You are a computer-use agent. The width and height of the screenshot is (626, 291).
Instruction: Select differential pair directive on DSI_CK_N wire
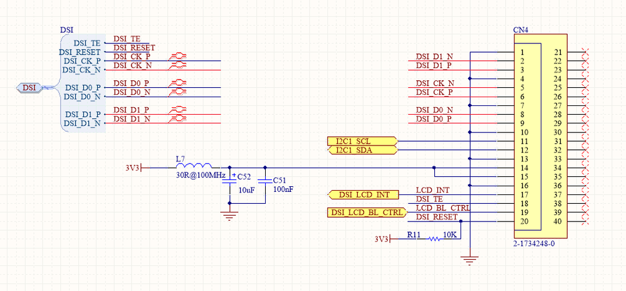[178, 65]
